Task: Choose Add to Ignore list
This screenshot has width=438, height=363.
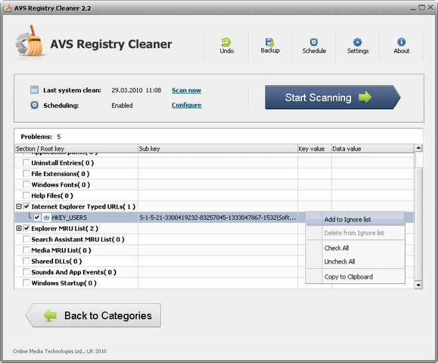Action: 355,219
